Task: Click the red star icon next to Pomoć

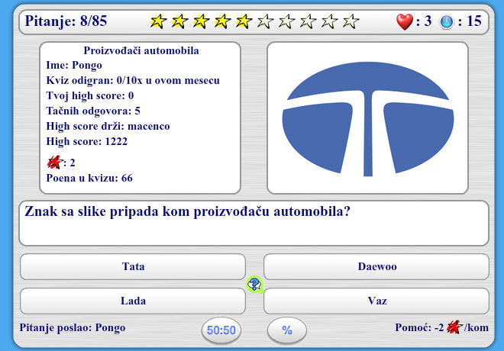Action: click(454, 327)
